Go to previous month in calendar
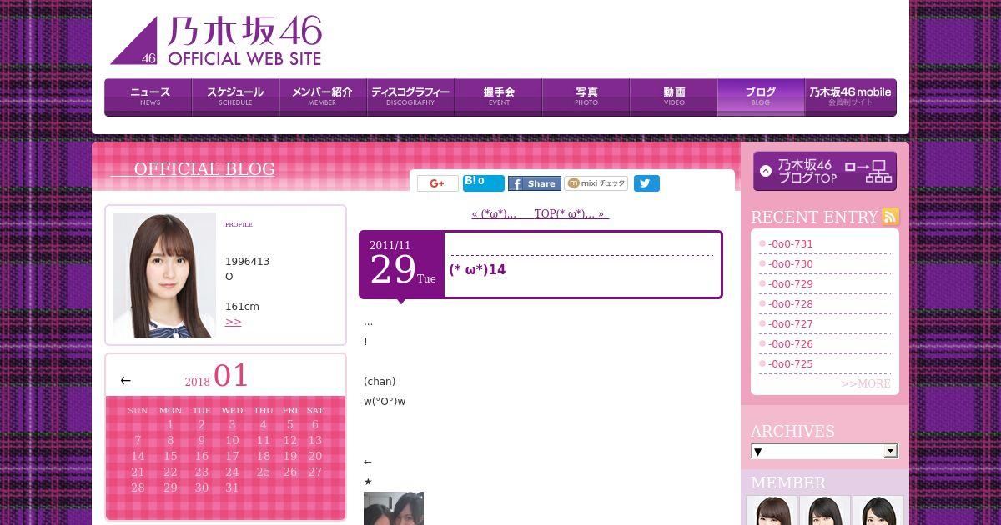 125,380
